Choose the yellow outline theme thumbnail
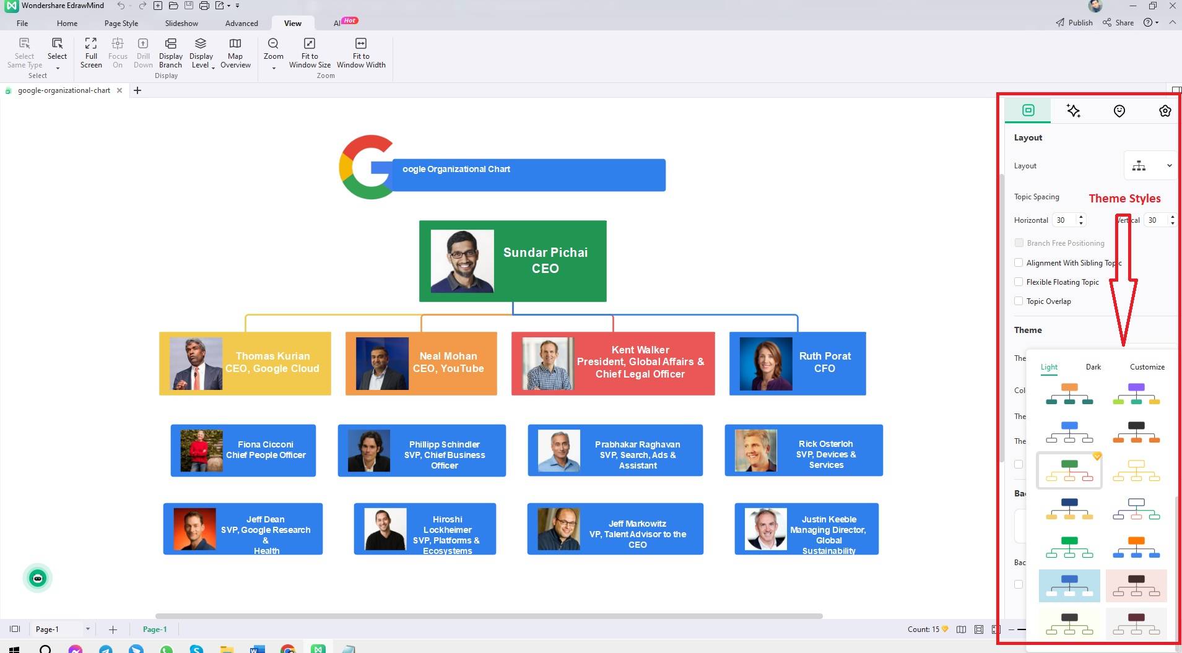Screen dimensions: 1182x653 click(1136, 470)
